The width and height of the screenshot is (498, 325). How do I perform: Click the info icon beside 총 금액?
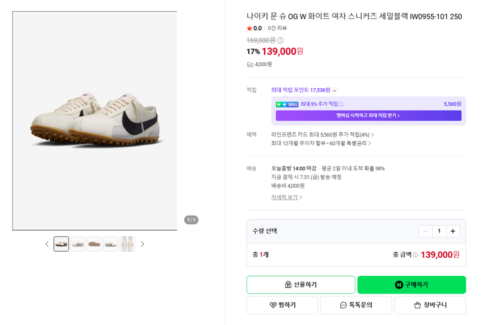pos(415,255)
